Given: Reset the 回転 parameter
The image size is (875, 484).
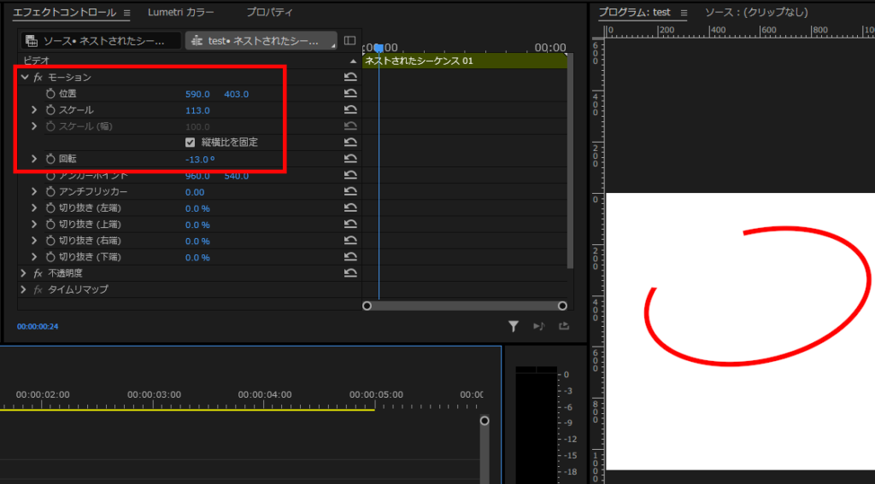Looking at the screenshot, I should (350, 159).
